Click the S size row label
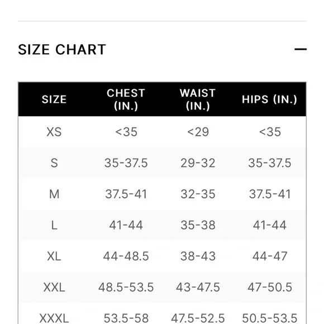 [54, 163]
